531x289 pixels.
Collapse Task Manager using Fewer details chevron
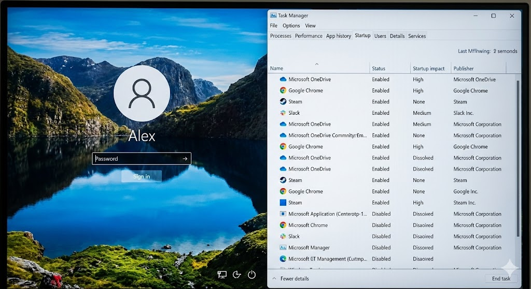(x=274, y=279)
